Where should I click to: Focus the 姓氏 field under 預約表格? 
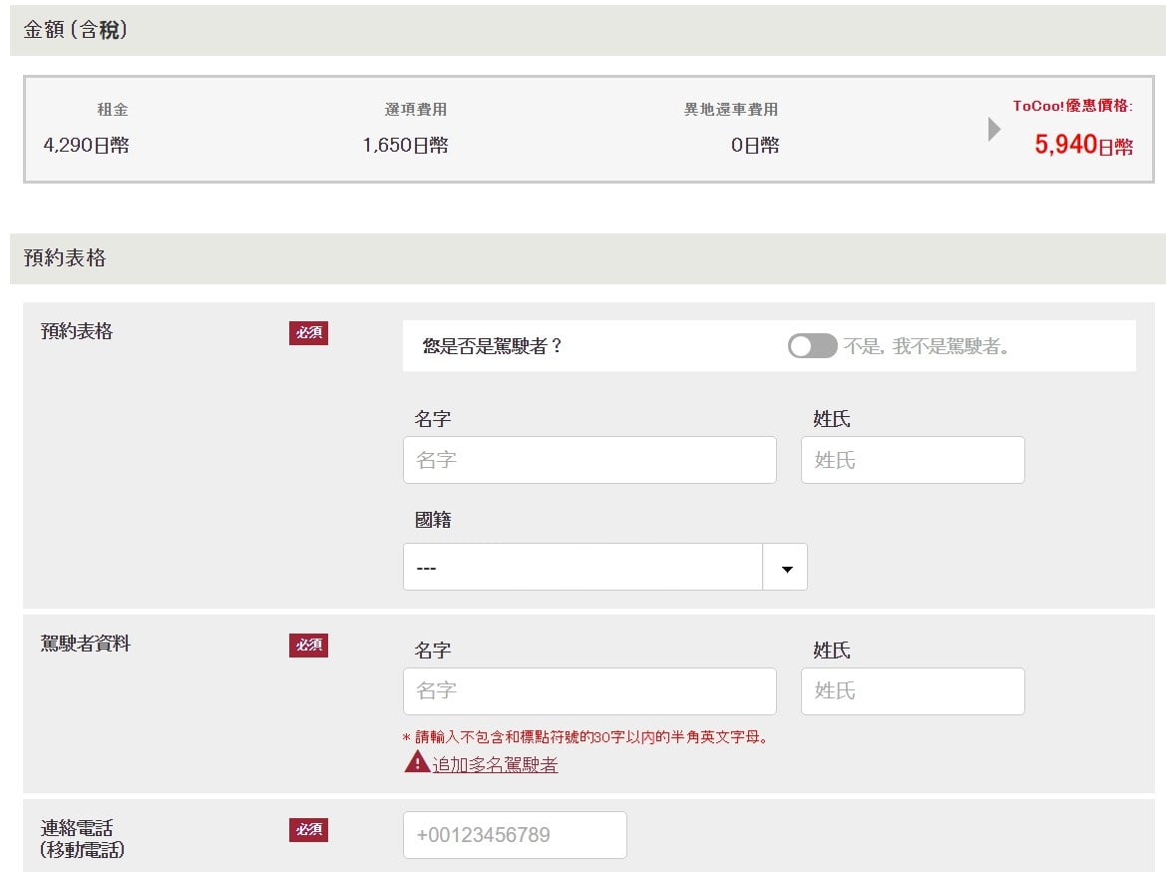912,460
